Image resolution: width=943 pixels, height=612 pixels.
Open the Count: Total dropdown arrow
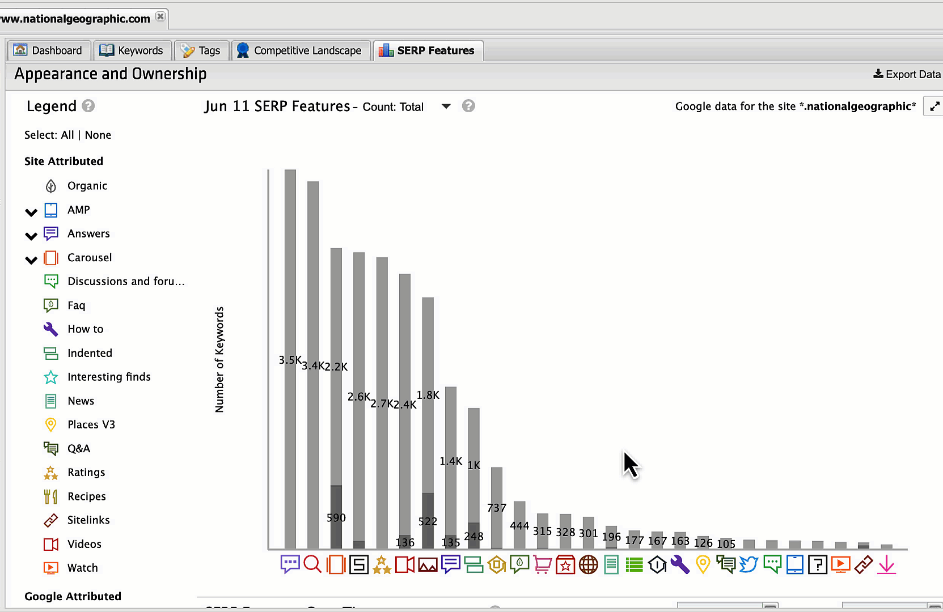coord(446,107)
